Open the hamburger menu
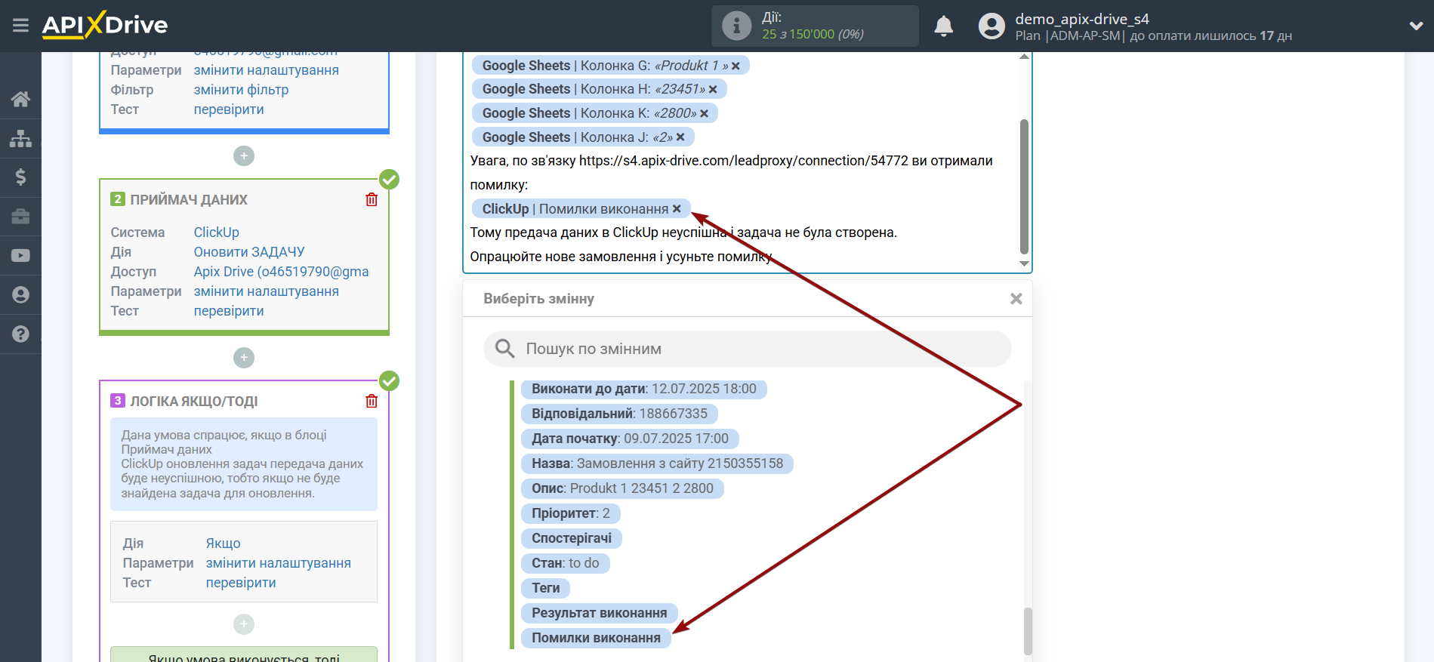Viewport: 1434px width, 662px height. tap(20, 26)
